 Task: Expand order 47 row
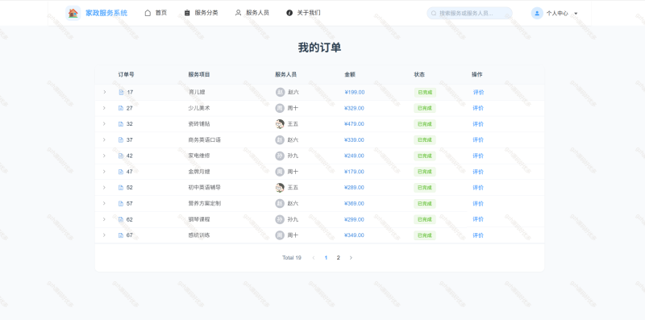[104, 172]
